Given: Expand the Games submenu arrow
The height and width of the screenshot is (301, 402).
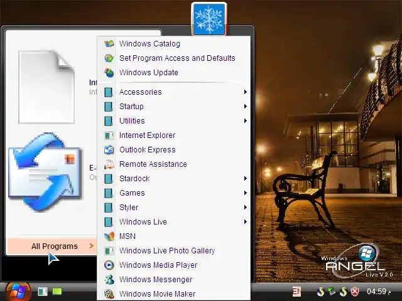Looking at the screenshot, I should 246,193.
